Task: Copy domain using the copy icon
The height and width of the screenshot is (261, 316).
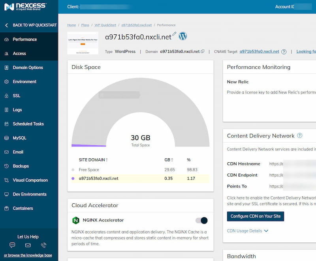Action: 203,51
